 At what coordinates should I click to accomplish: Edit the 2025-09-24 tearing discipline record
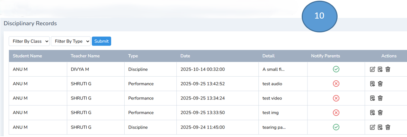[x=372, y=127]
